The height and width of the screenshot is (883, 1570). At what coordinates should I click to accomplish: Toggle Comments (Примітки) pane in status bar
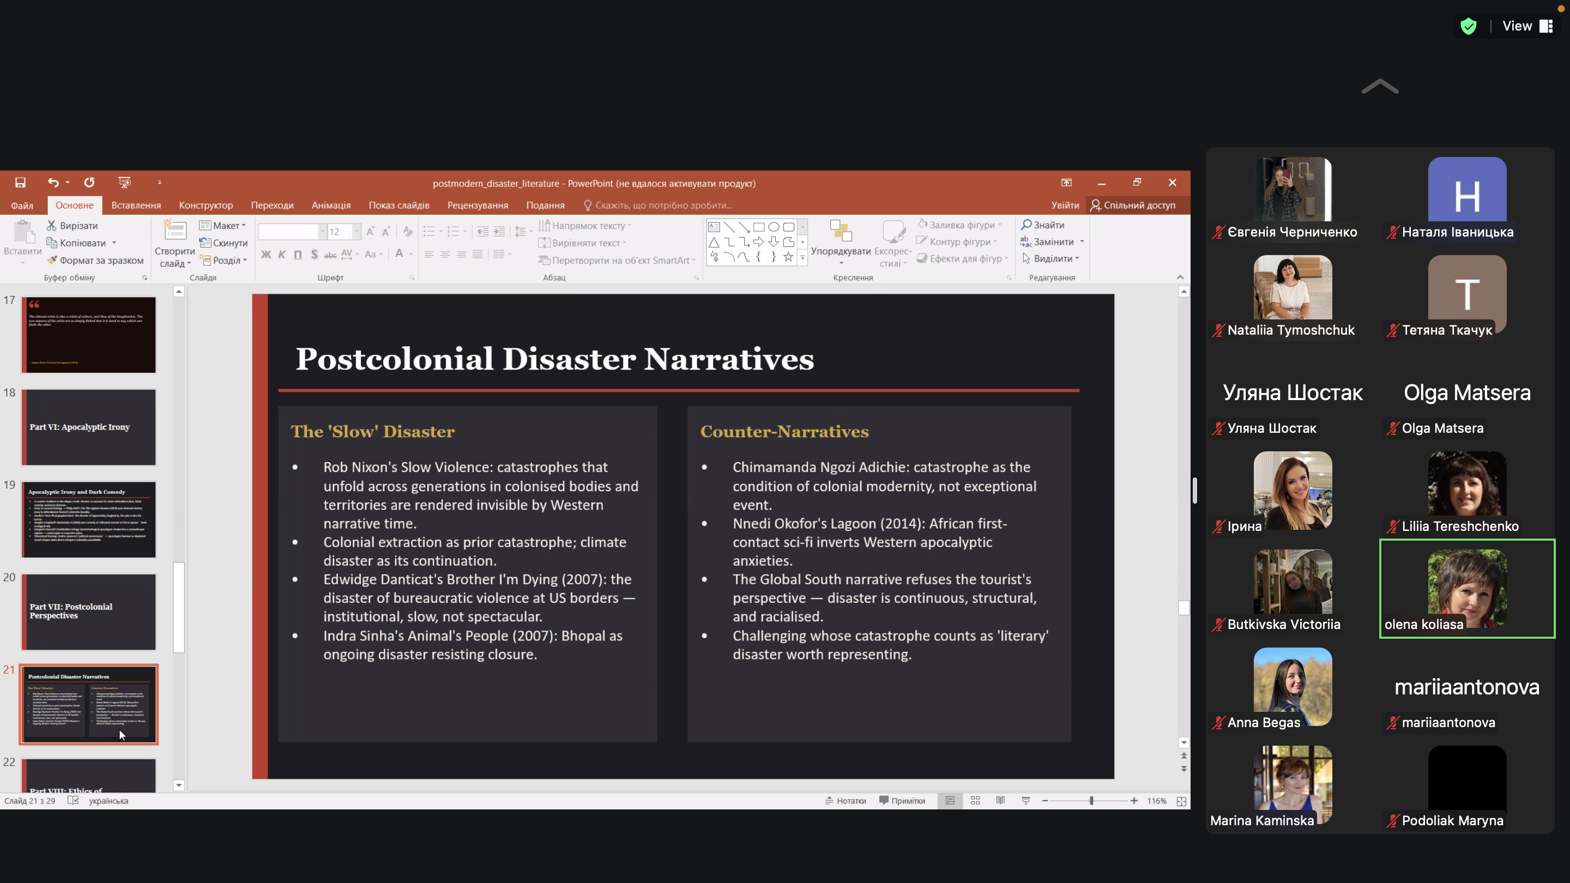902,801
